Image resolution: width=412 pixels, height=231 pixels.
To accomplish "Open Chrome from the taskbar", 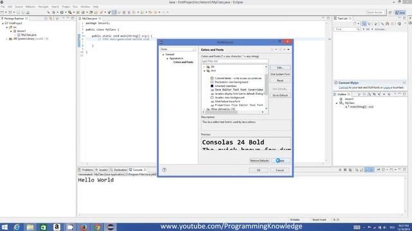I will click(97, 227).
